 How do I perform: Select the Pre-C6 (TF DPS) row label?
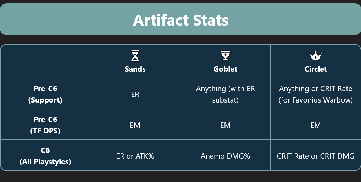tap(45, 125)
